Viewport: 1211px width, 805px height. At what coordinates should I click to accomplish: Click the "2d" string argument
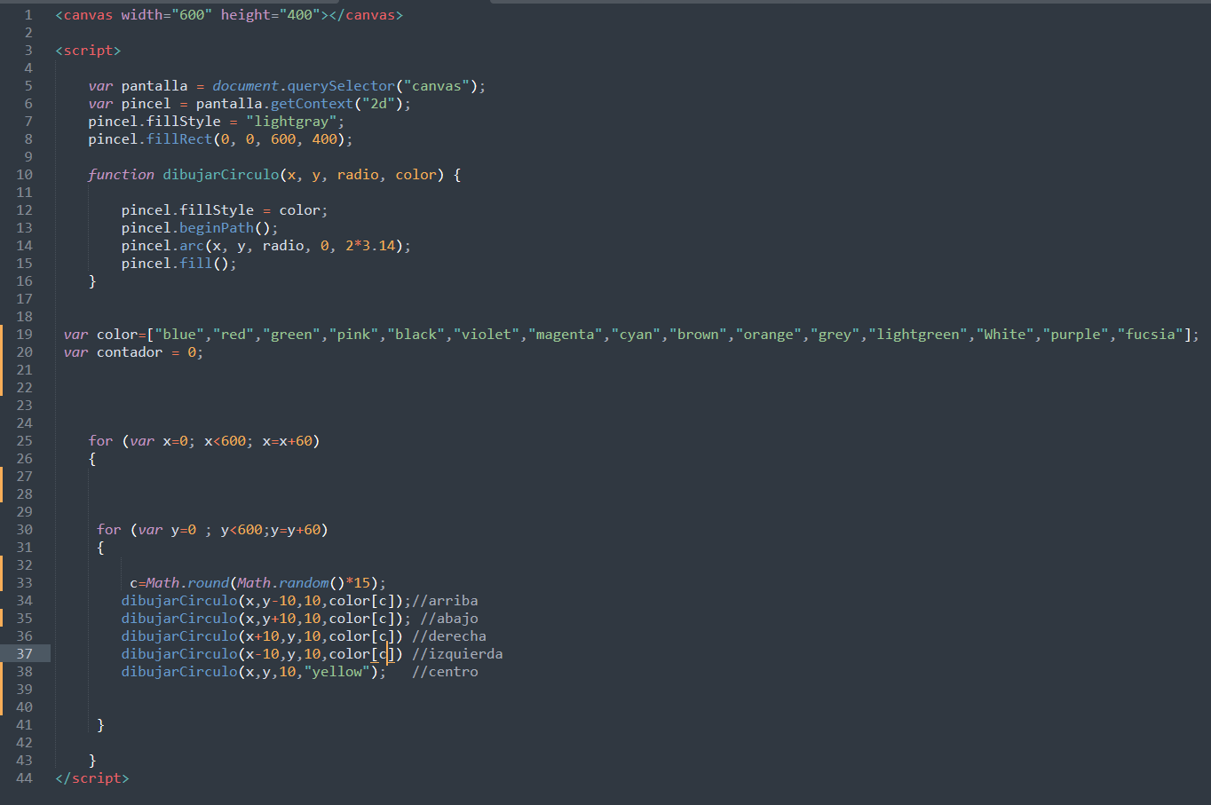378,104
